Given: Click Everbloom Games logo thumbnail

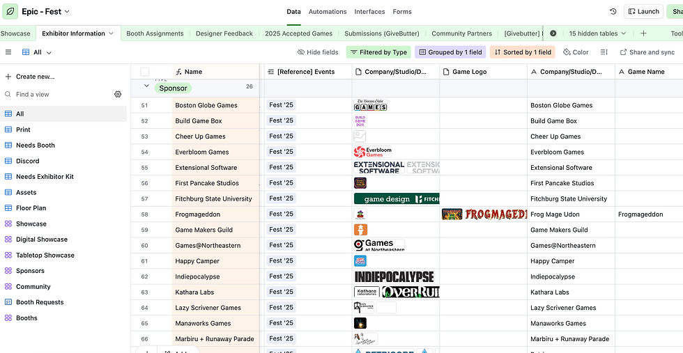Looking at the screenshot, I should tap(372, 152).
